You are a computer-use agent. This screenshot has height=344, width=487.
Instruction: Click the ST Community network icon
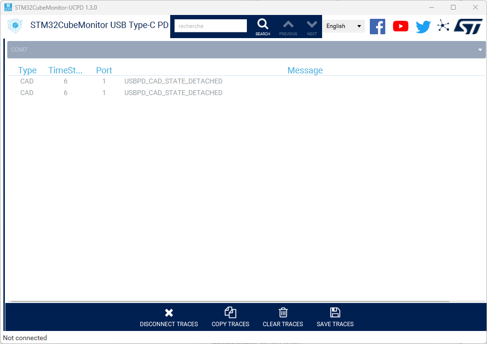coord(444,26)
